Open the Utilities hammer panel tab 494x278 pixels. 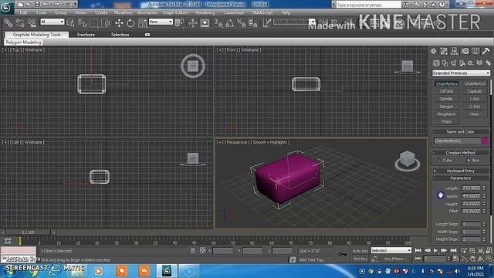pos(486,51)
